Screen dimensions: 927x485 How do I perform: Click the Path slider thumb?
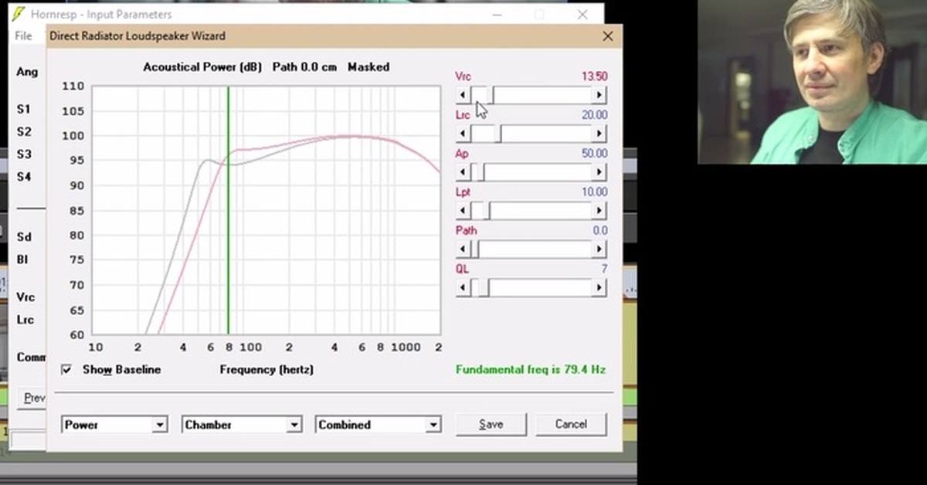click(475, 249)
